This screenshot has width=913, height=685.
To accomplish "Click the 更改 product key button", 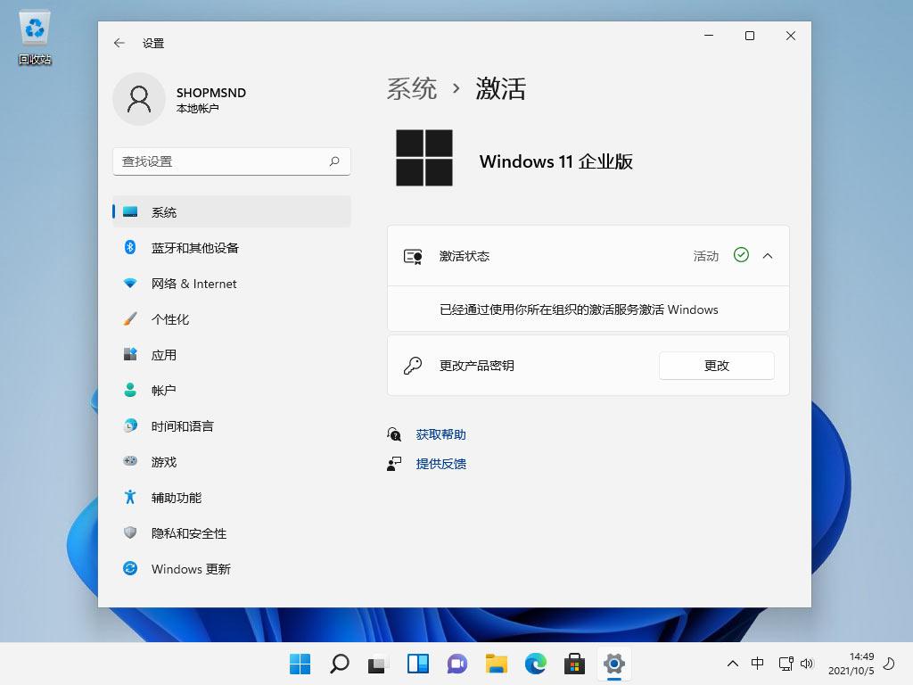I will click(x=716, y=366).
